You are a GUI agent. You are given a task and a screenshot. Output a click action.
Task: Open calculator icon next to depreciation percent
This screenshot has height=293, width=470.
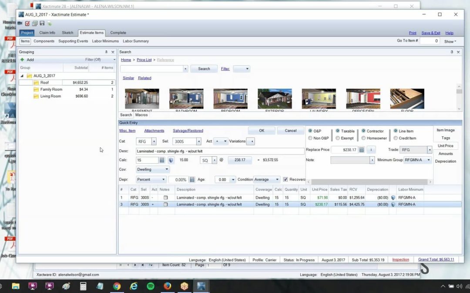pyautogui.click(x=192, y=180)
